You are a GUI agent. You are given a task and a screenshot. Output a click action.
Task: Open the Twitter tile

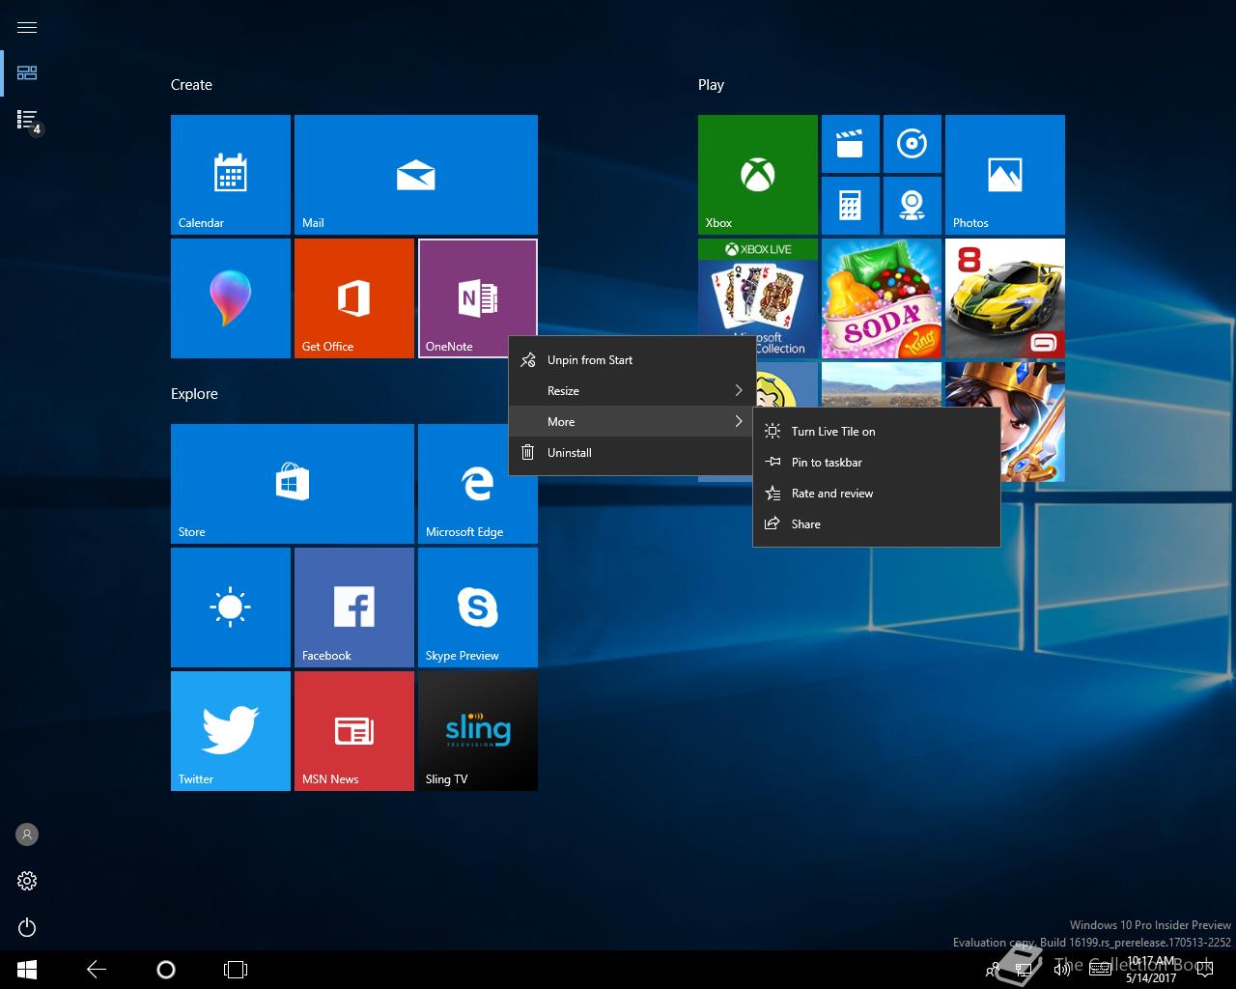click(x=231, y=731)
